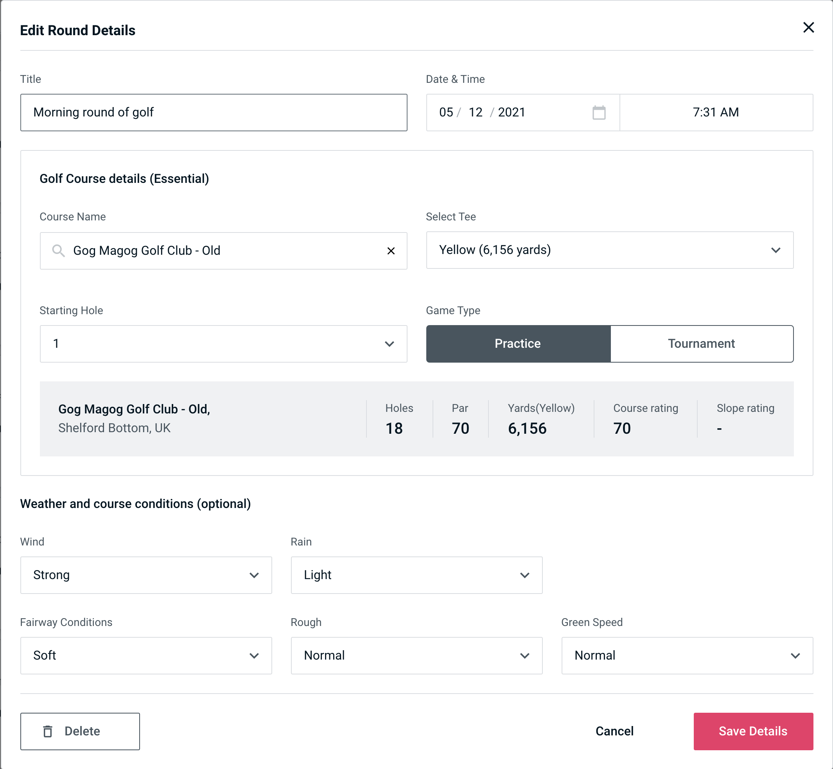Click Save Details button
The width and height of the screenshot is (833, 769).
coord(753,731)
